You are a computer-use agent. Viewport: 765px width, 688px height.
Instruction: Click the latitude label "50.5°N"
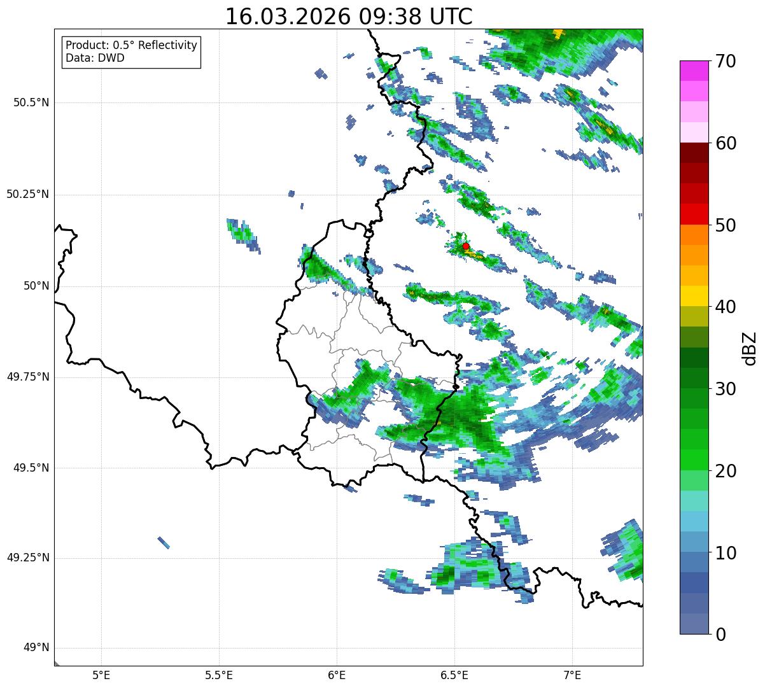pyautogui.click(x=31, y=102)
